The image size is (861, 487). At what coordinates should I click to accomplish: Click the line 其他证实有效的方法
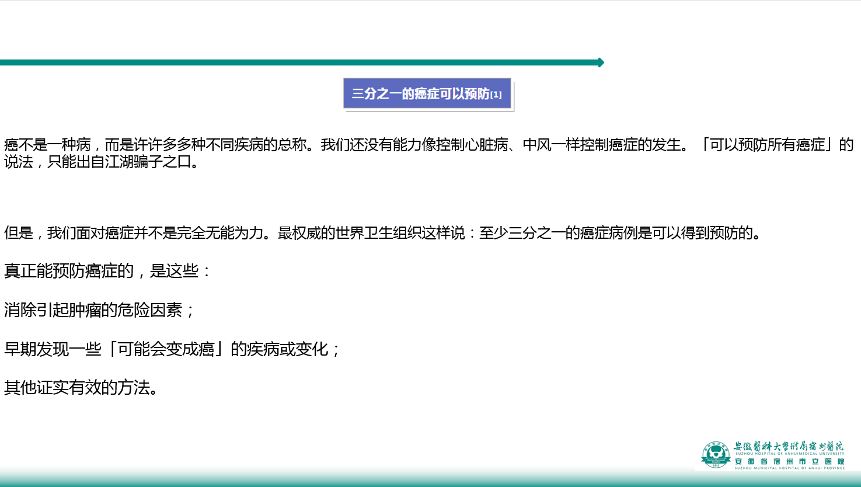point(81,388)
